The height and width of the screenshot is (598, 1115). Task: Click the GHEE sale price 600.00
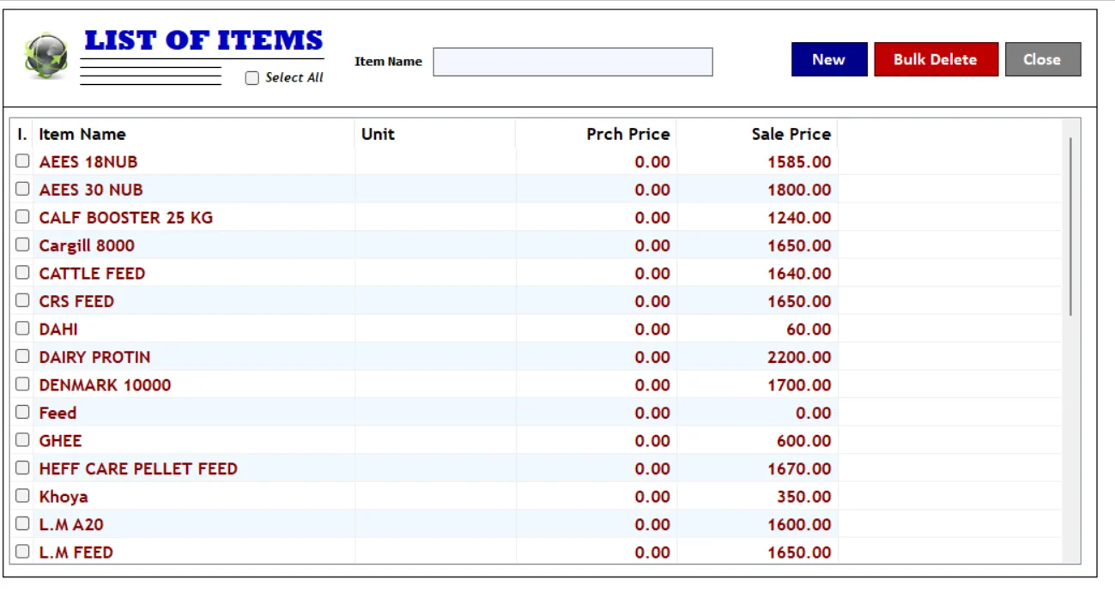804,441
